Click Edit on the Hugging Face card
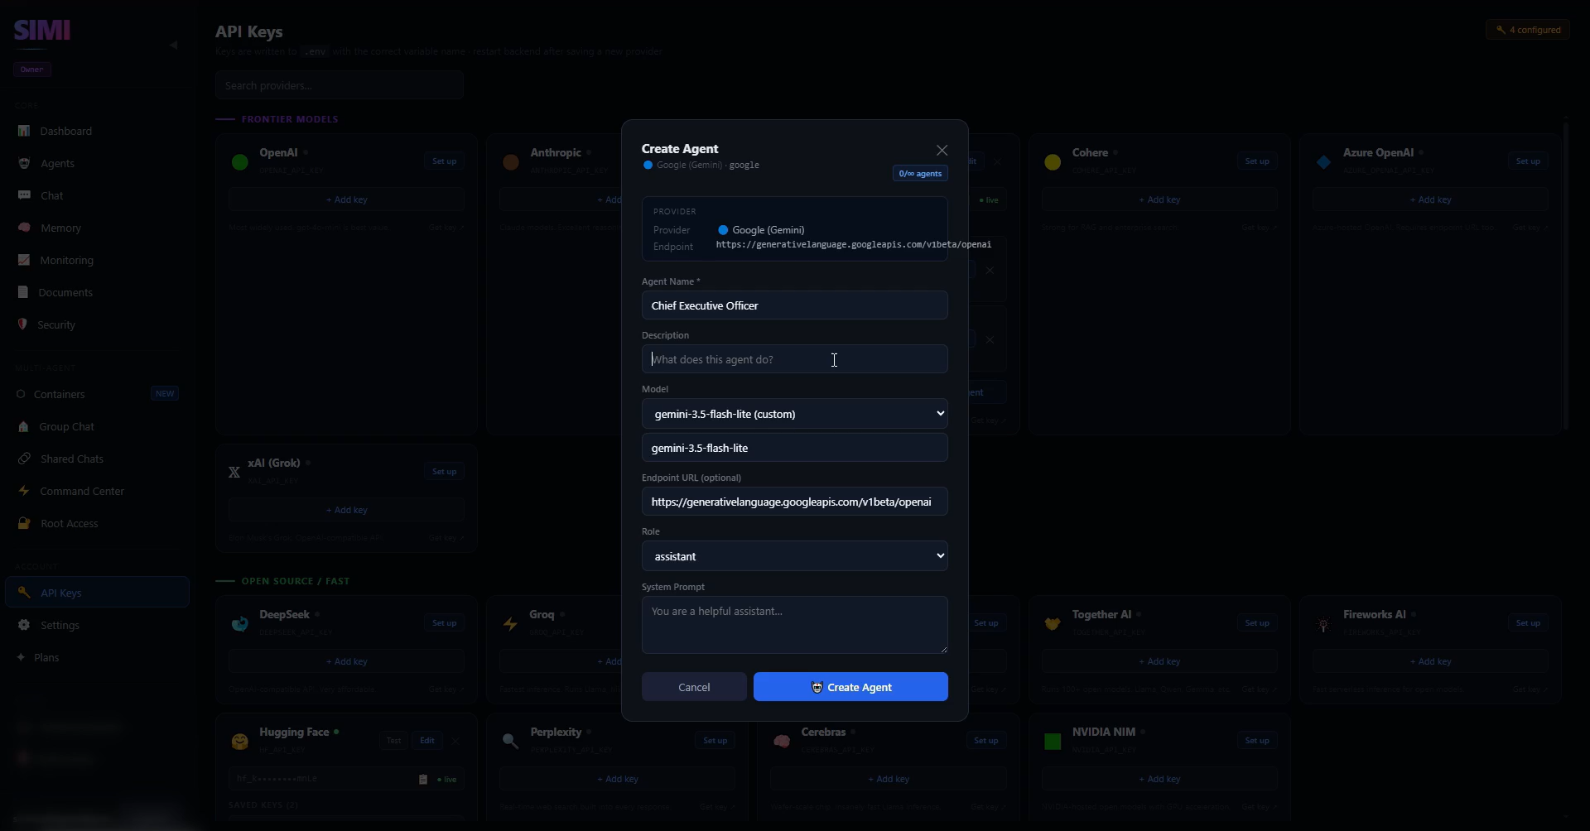The width and height of the screenshot is (1590, 831). pyautogui.click(x=427, y=741)
